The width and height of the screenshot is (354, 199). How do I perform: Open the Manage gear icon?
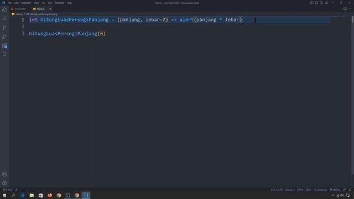pyautogui.click(x=4, y=183)
